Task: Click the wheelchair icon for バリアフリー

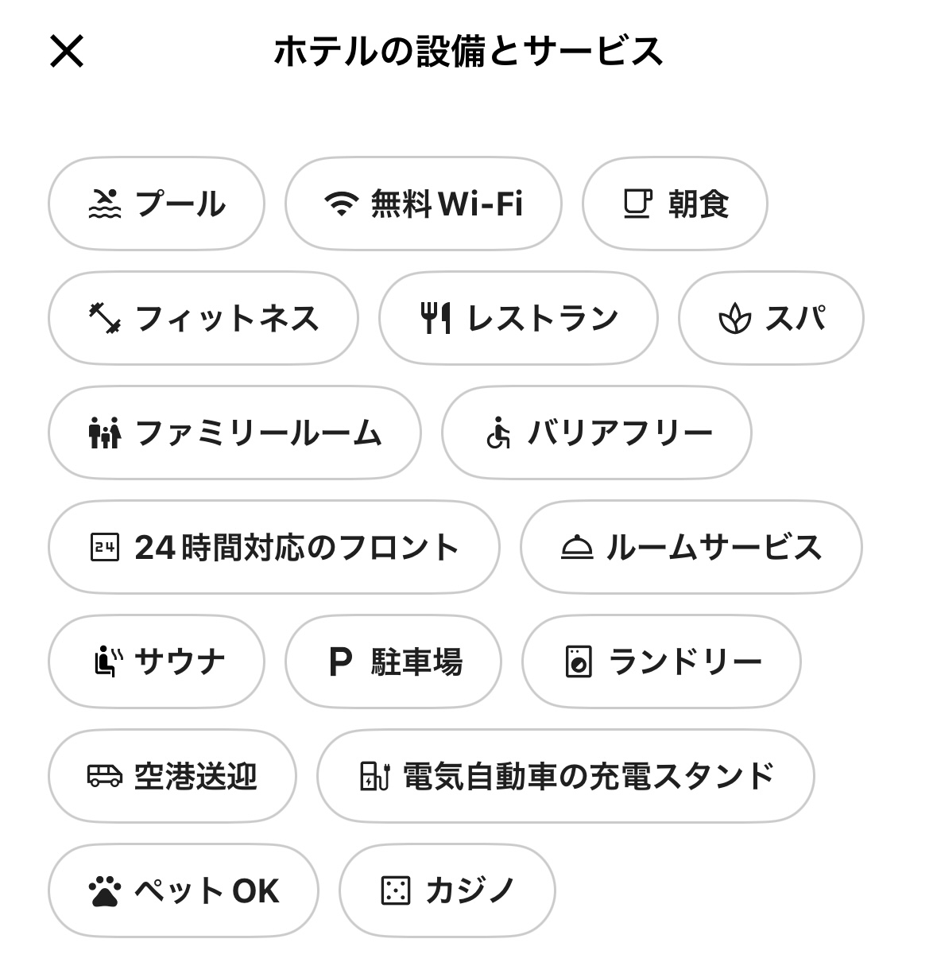Action: coord(498,433)
